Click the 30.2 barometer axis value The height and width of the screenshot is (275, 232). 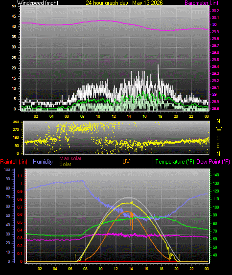click(215, 11)
